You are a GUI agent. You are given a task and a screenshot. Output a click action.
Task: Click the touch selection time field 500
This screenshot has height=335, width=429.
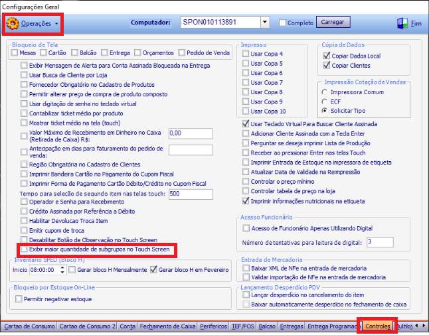(191, 194)
